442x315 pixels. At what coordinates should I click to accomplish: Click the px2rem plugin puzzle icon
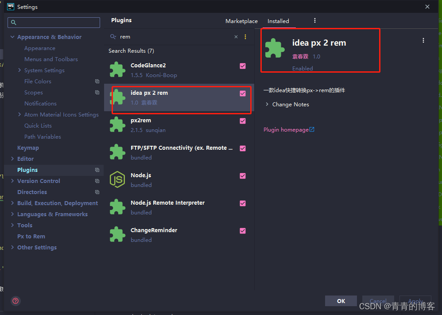(117, 124)
